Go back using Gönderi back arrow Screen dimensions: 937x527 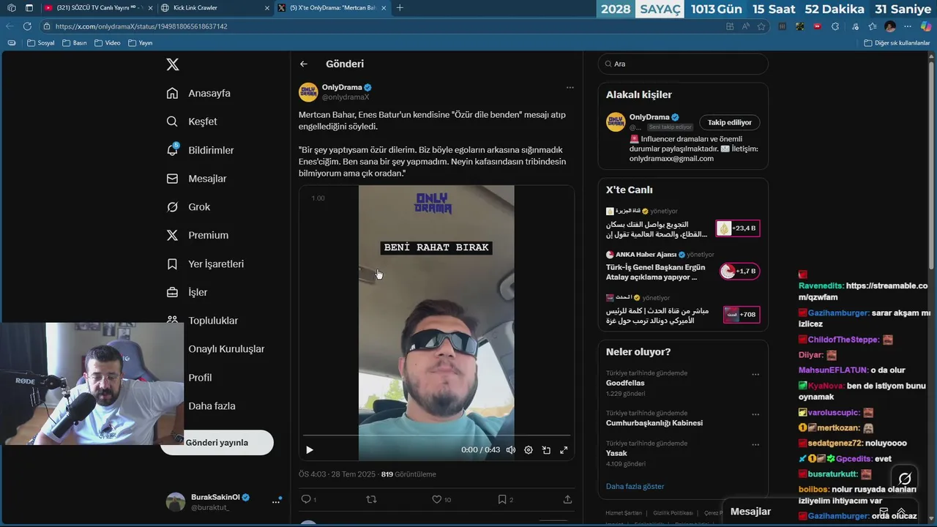click(304, 64)
